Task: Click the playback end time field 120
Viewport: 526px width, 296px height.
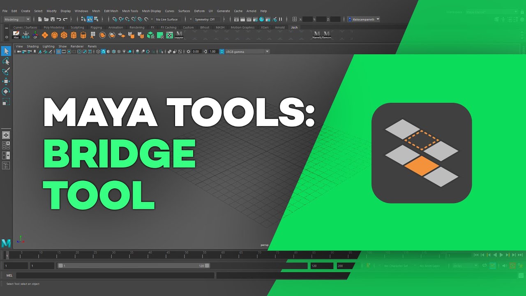Action: 322,266
